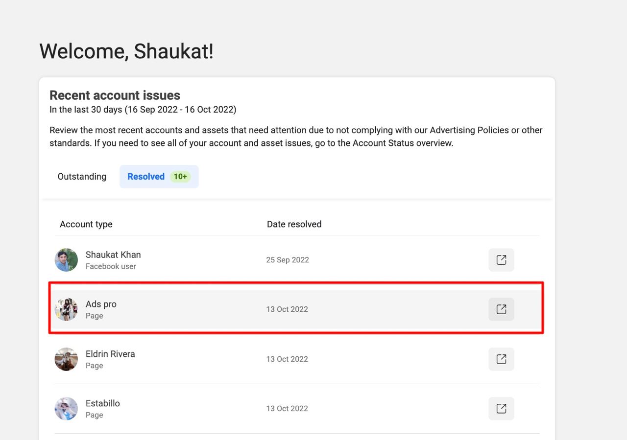Open external link icon for Shaukat Khan

click(x=501, y=260)
